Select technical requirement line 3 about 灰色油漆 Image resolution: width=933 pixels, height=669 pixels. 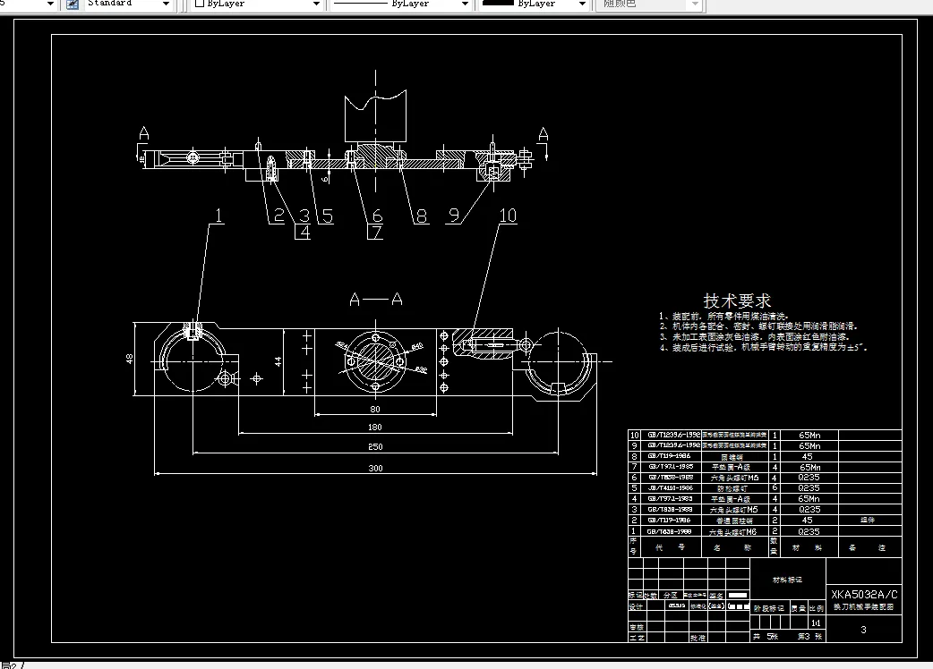[x=754, y=337]
